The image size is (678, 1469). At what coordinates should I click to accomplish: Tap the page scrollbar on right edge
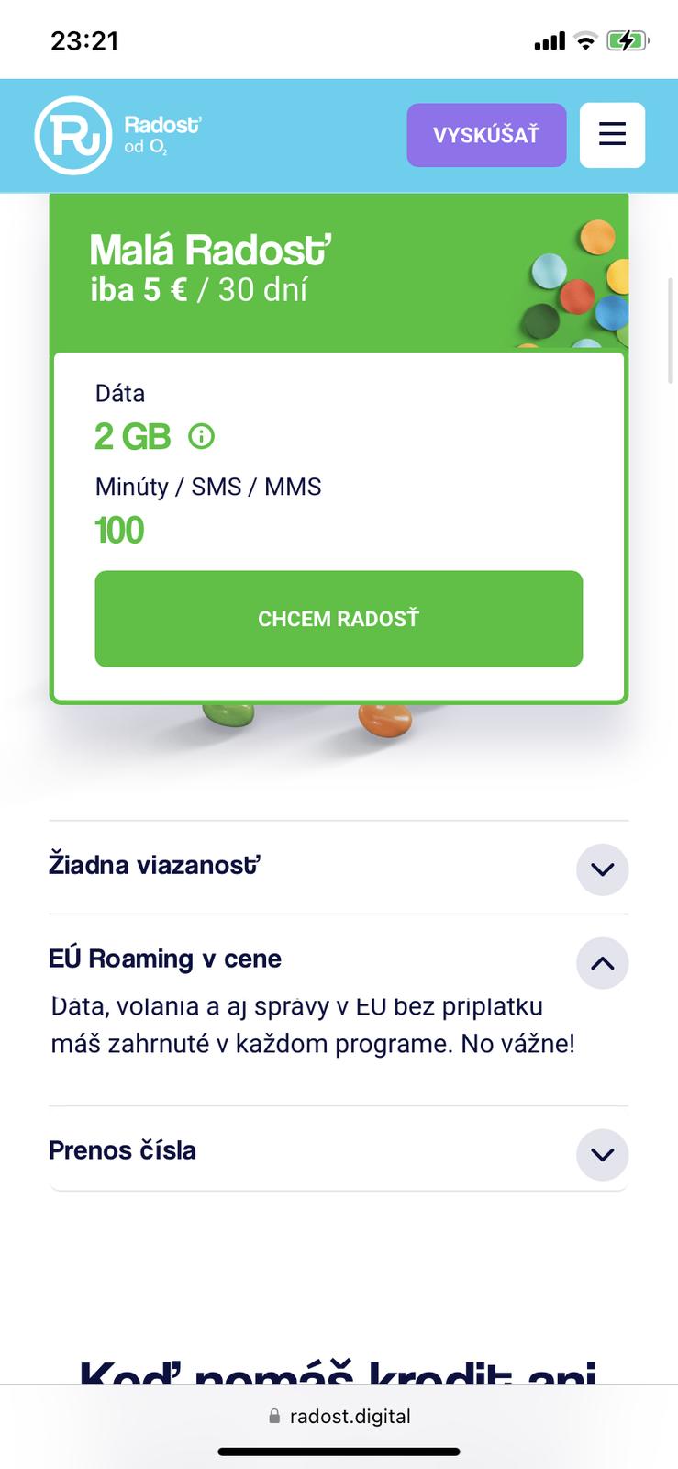(672, 331)
